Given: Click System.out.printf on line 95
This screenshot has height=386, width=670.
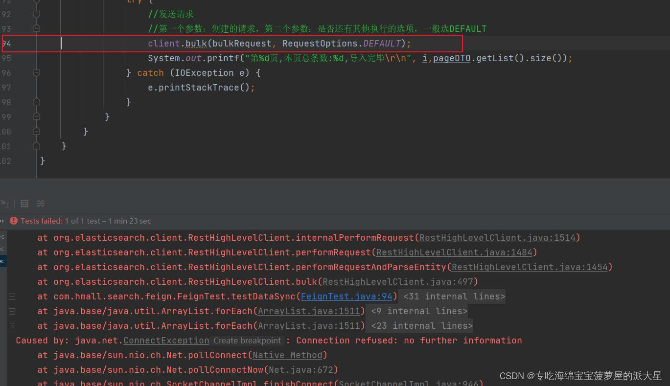Looking at the screenshot, I should tap(193, 58).
